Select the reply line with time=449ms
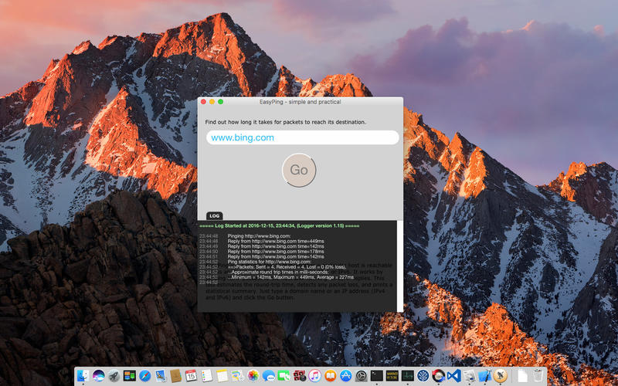 (276, 241)
